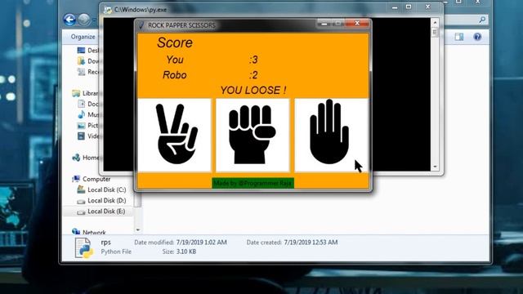Open Local Disk (D:) in navigation pane
Screen dimensions: 523x294
pyautogui.click(x=101, y=200)
